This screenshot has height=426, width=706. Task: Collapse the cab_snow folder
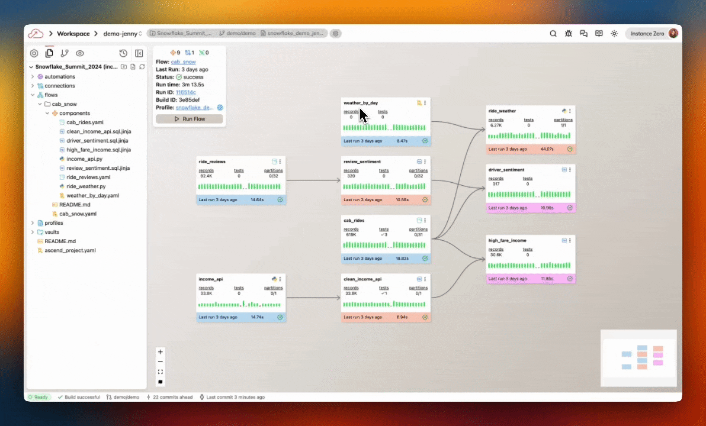(x=40, y=104)
